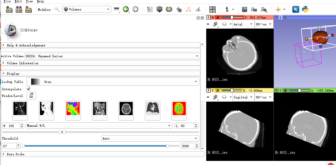Open the Transforms module grid icon
This screenshot has height=165, width=336.
179,9
